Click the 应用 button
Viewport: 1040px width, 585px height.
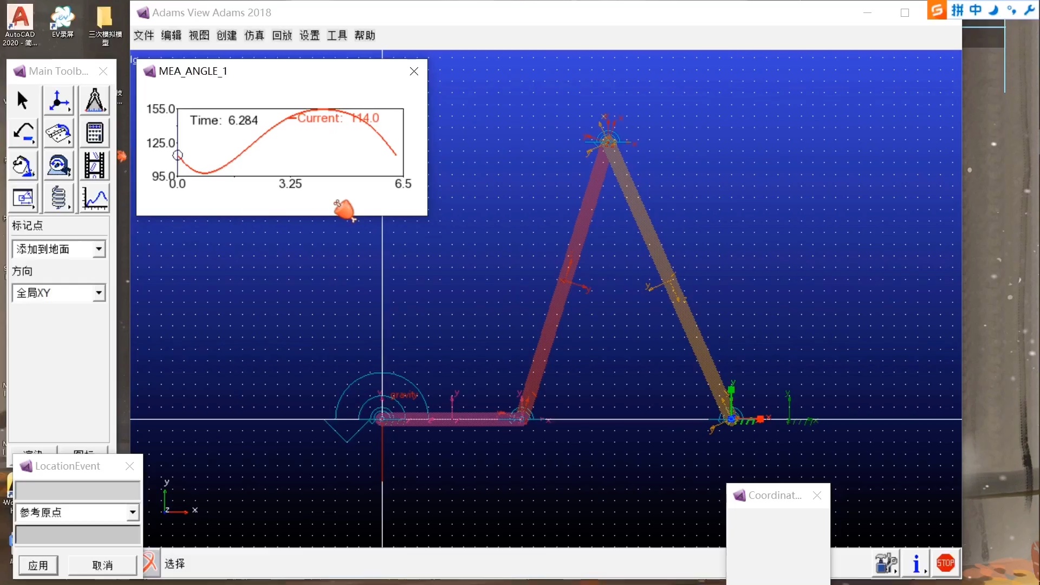(x=38, y=565)
